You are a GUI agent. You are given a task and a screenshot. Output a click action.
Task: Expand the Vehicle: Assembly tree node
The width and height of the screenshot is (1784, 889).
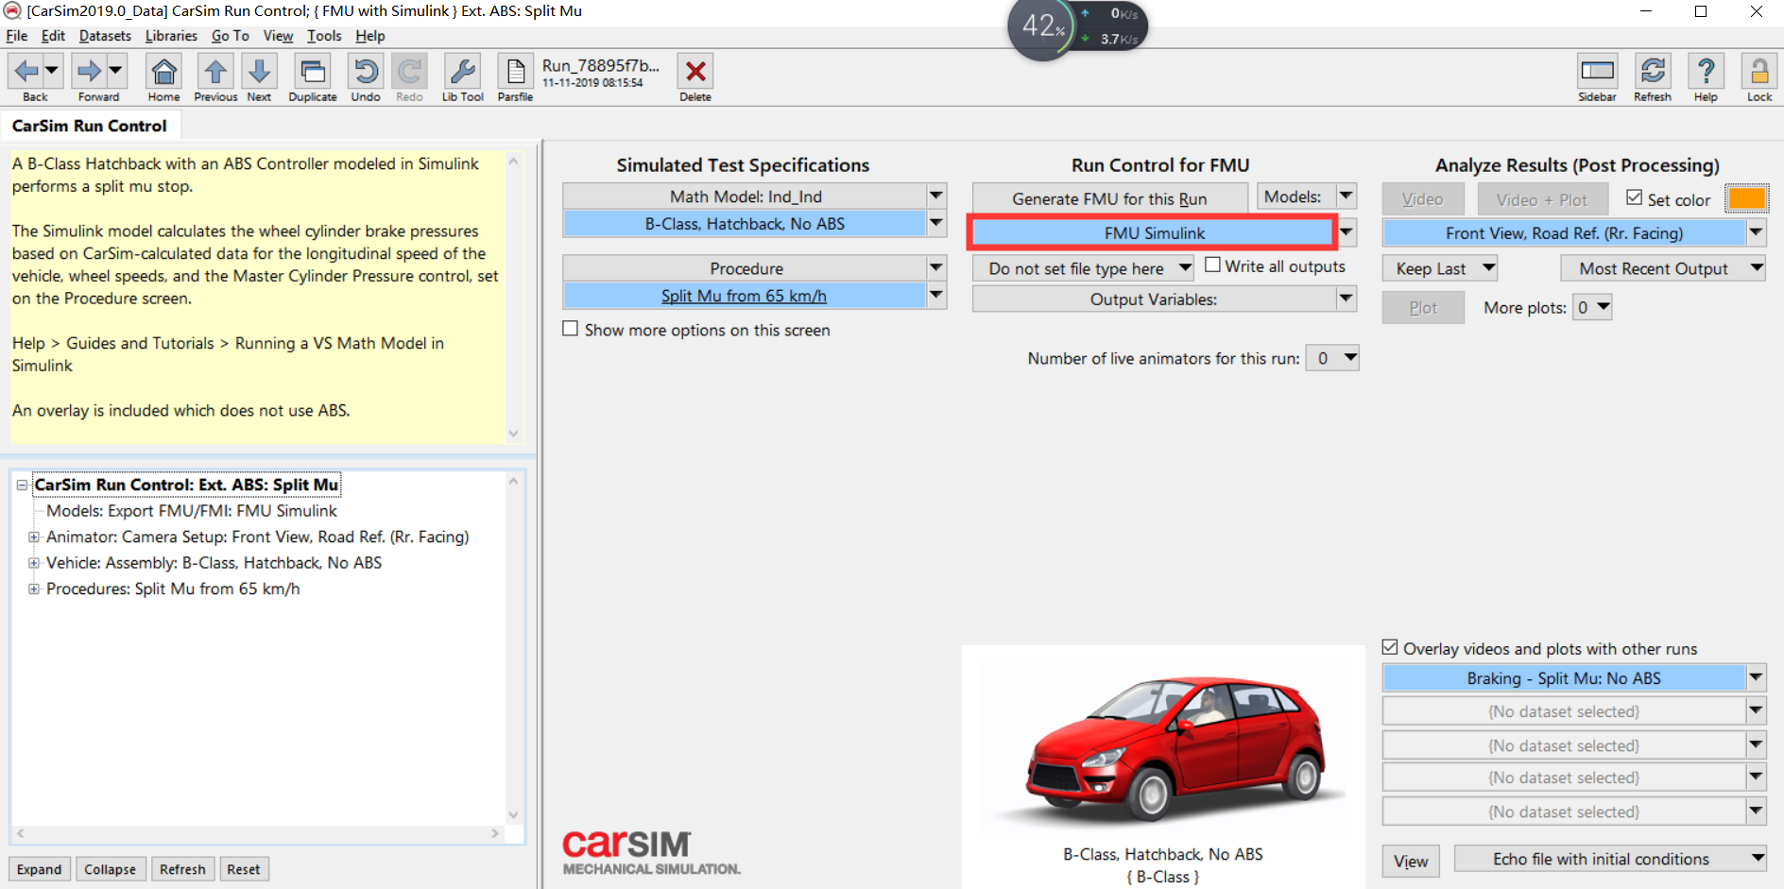pos(34,563)
